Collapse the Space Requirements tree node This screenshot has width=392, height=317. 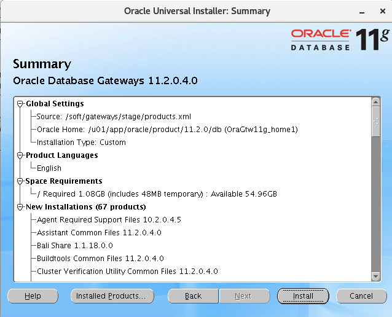(20, 181)
